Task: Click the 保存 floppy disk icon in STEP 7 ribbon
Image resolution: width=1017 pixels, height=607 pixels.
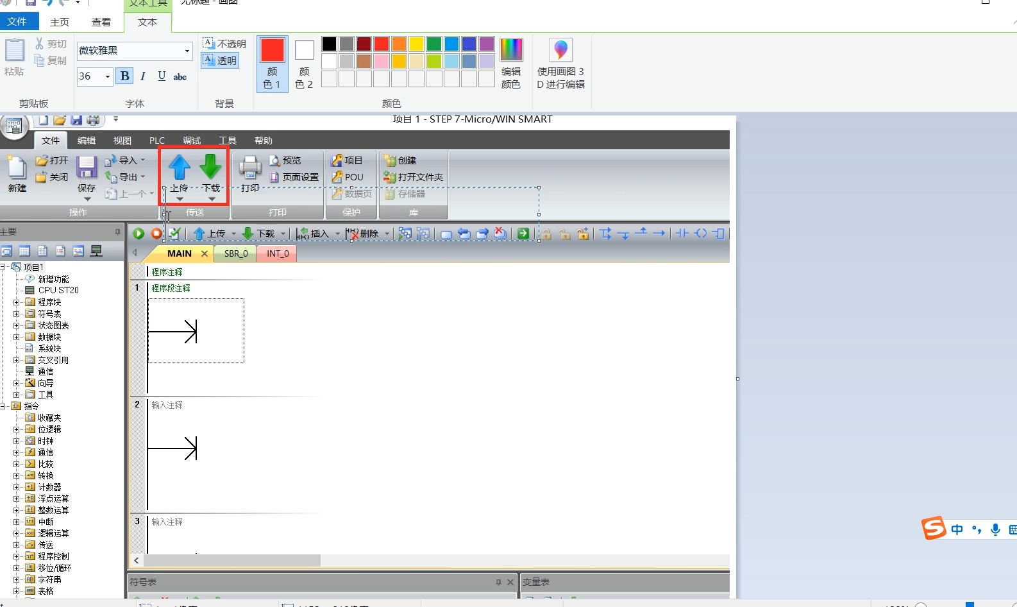Action: coord(87,167)
